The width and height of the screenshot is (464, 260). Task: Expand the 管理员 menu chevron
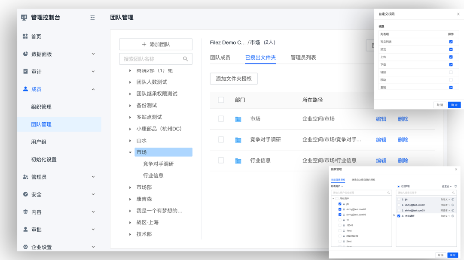coord(93,177)
